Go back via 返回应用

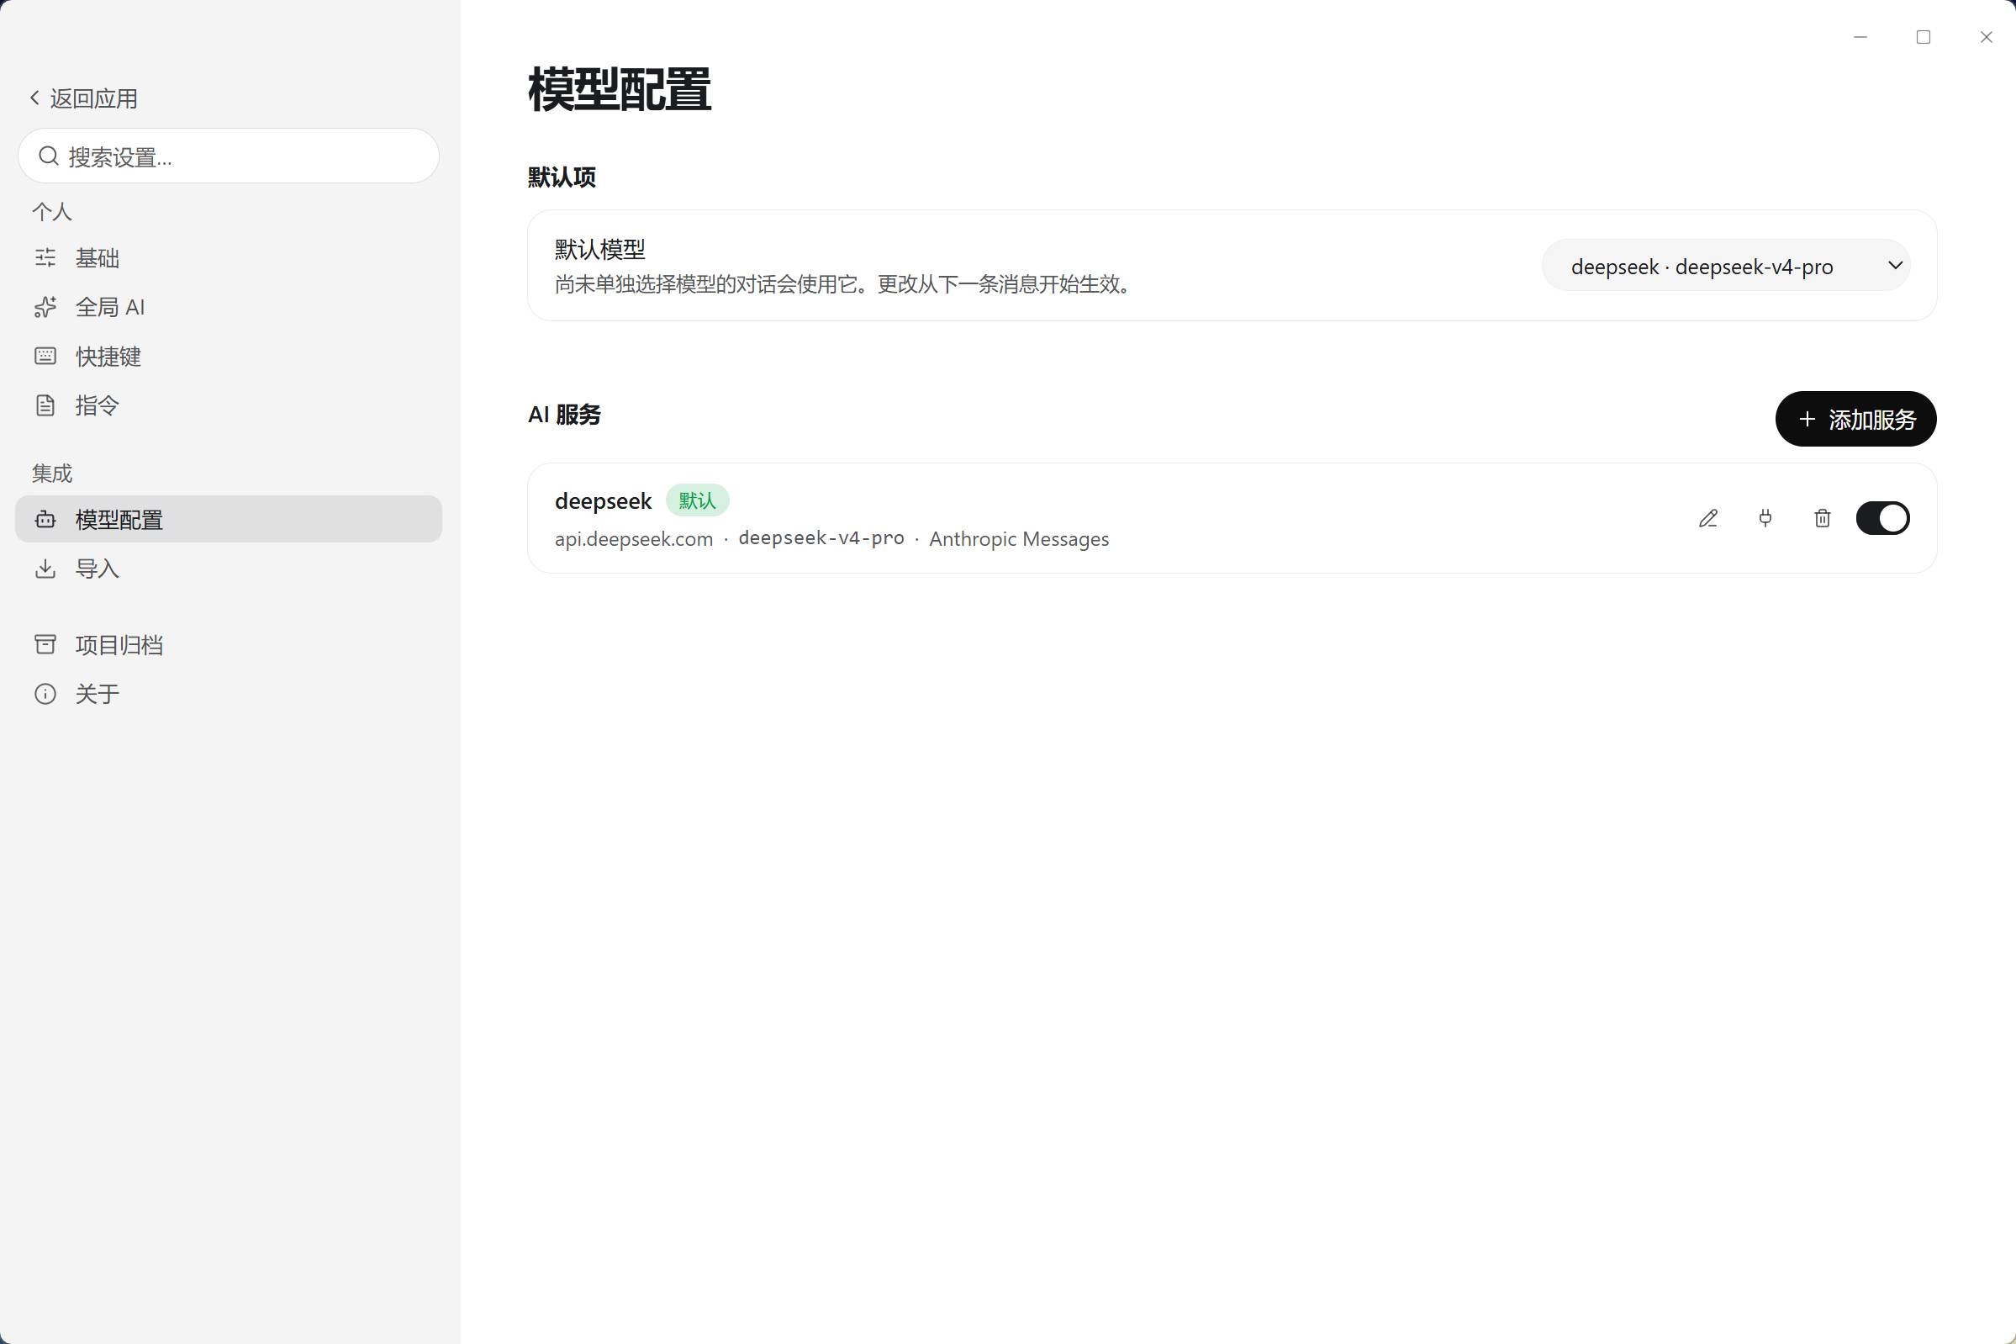(83, 98)
